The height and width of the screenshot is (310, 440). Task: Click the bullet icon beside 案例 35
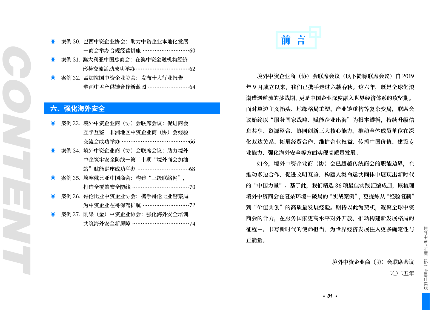(x=53, y=178)
